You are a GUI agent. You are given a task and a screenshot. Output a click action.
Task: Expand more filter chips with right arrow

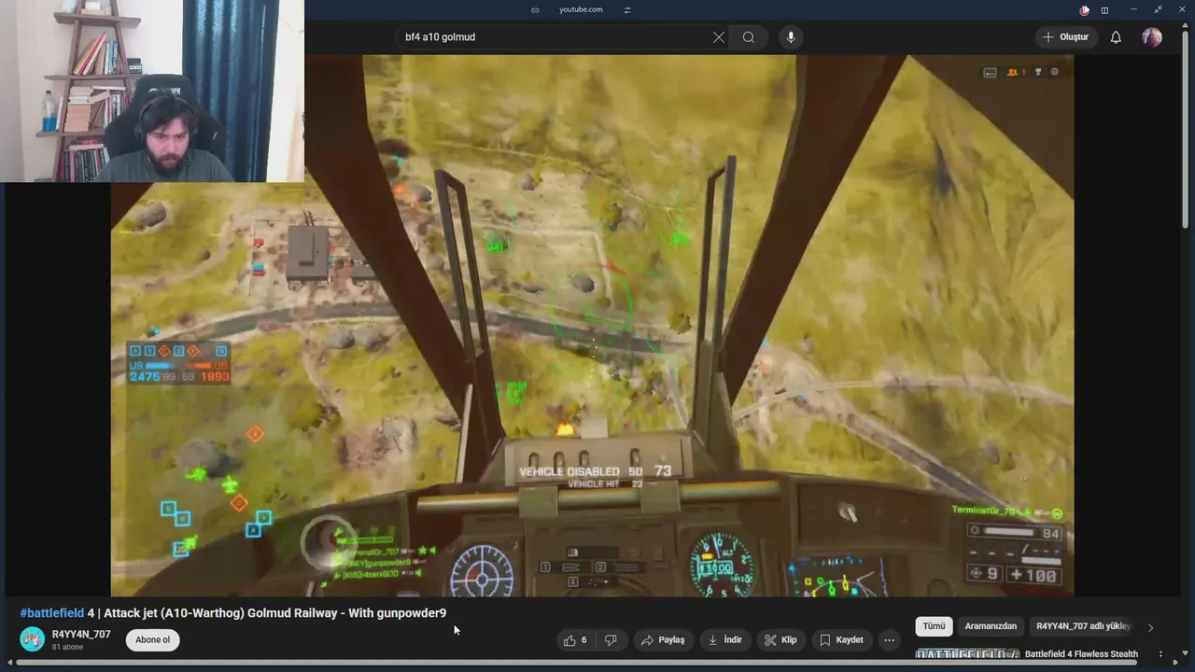coord(1150,627)
